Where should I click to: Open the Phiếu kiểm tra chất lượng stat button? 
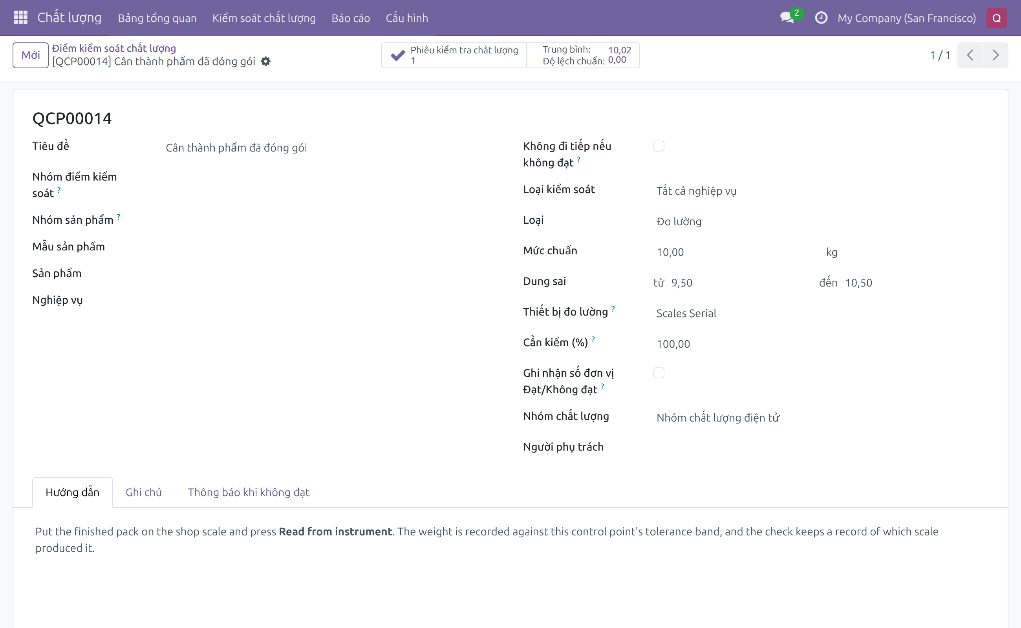(454, 55)
